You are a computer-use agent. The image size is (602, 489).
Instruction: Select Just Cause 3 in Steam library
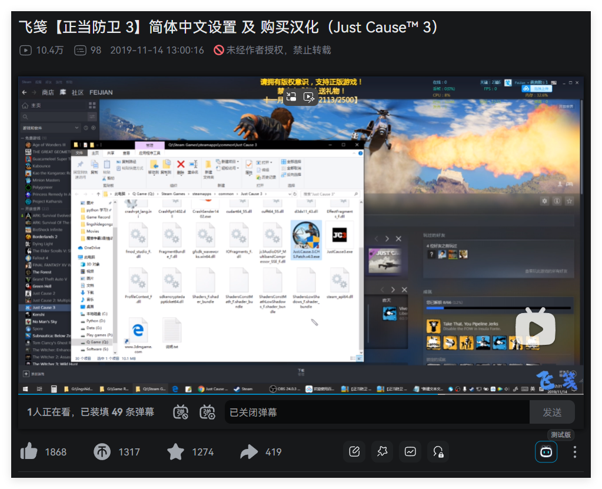tap(45, 307)
